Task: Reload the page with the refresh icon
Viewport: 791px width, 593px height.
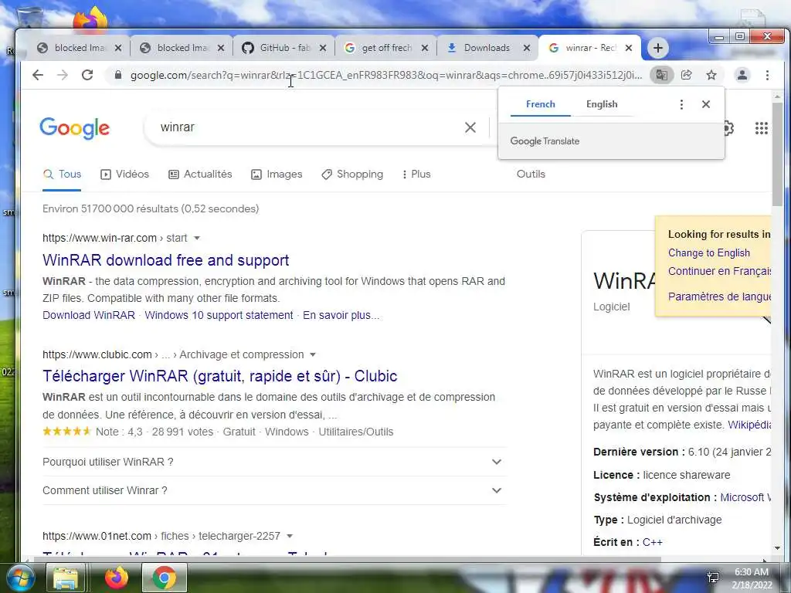Action: pos(87,75)
